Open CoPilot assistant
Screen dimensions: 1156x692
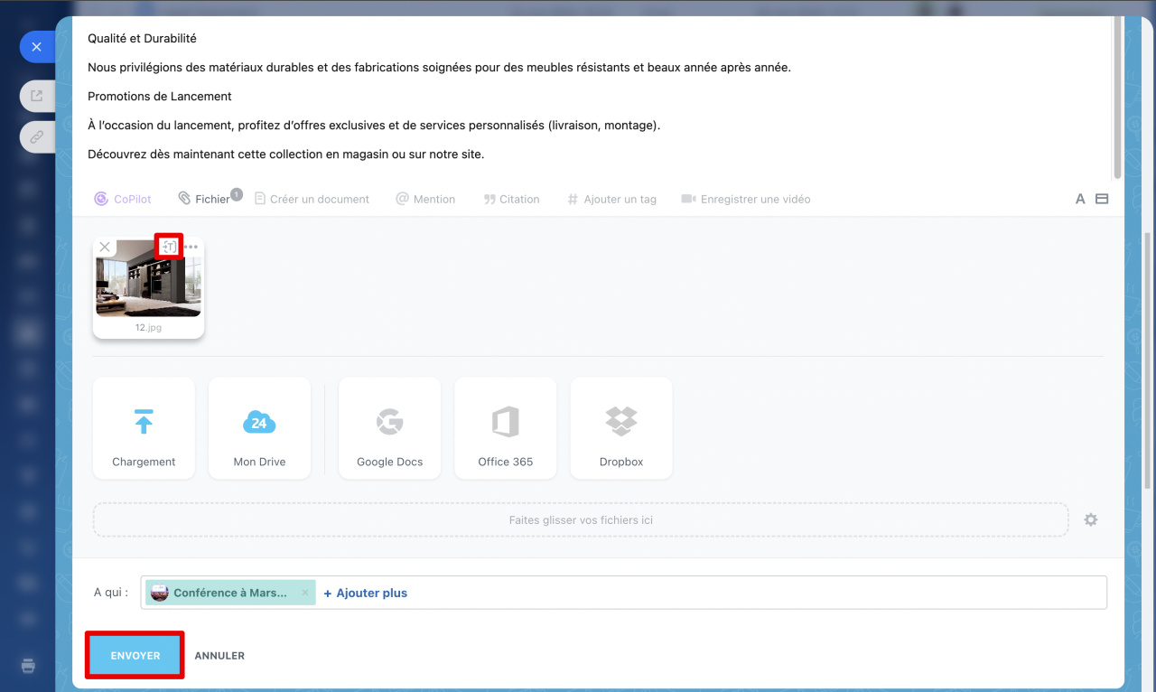click(123, 199)
